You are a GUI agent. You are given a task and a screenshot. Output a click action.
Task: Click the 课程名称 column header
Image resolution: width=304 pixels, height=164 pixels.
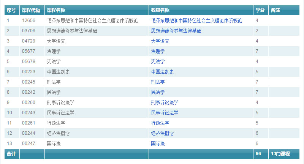(56, 10)
